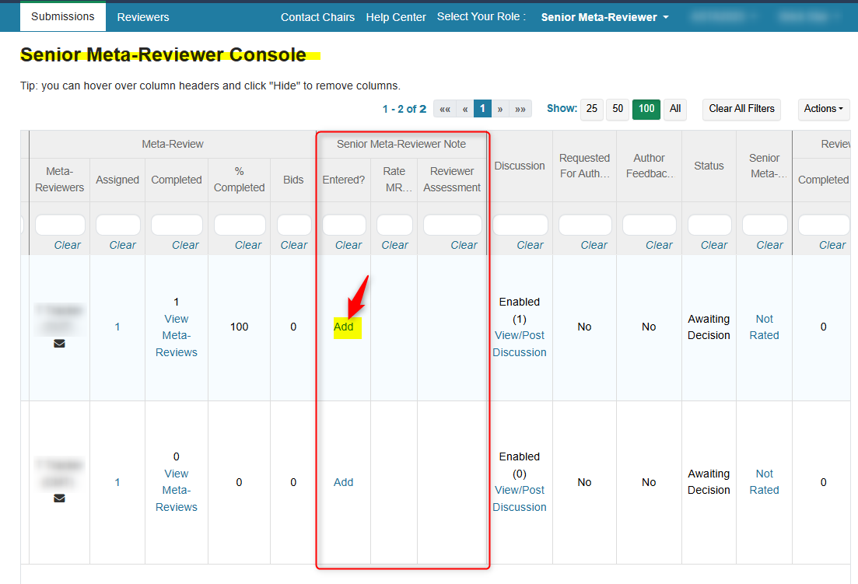Show 50 items per page
858x584 pixels.
click(x=618, y=109)
